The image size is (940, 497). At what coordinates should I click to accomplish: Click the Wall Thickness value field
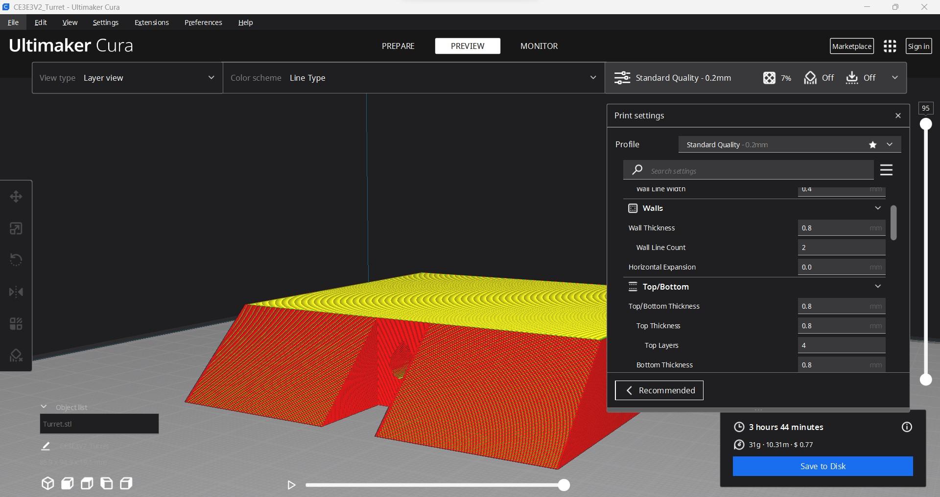pyautogui.click(x=841, y=228)
